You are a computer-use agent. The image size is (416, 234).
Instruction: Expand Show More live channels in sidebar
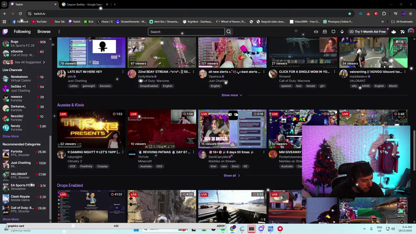11,136
